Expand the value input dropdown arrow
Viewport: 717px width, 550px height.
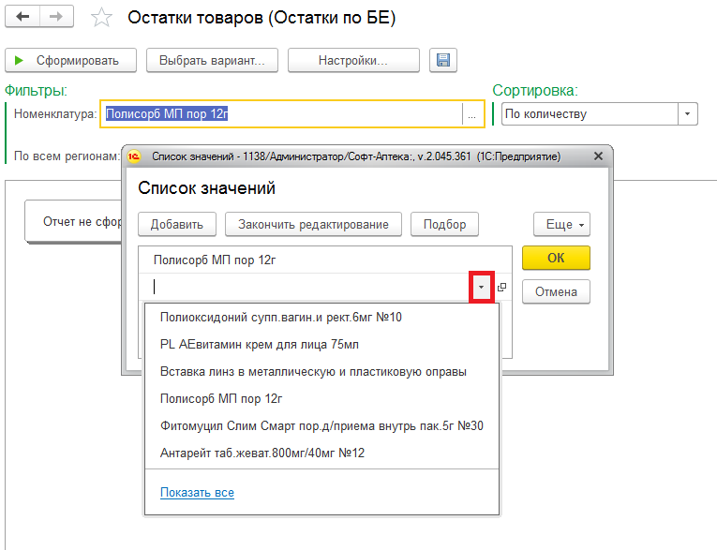point(482,288)
